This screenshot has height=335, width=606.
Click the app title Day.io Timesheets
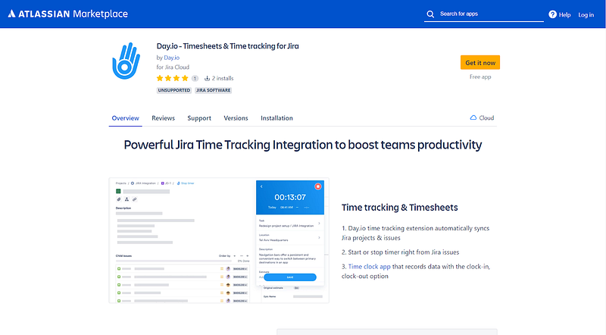pyautogui.click(x=227, y=46)
